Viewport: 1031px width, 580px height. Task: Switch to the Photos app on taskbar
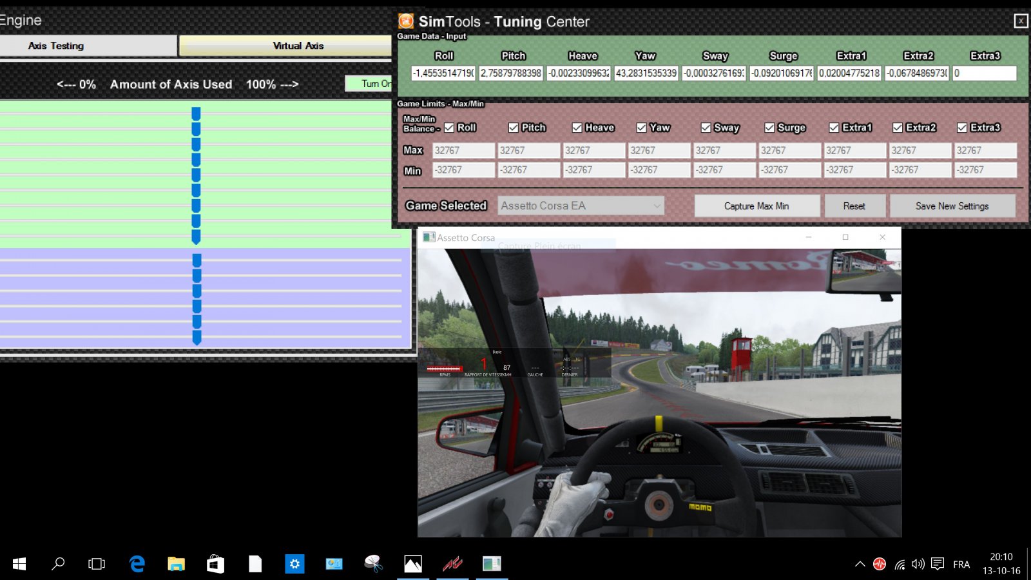[413, 564]
